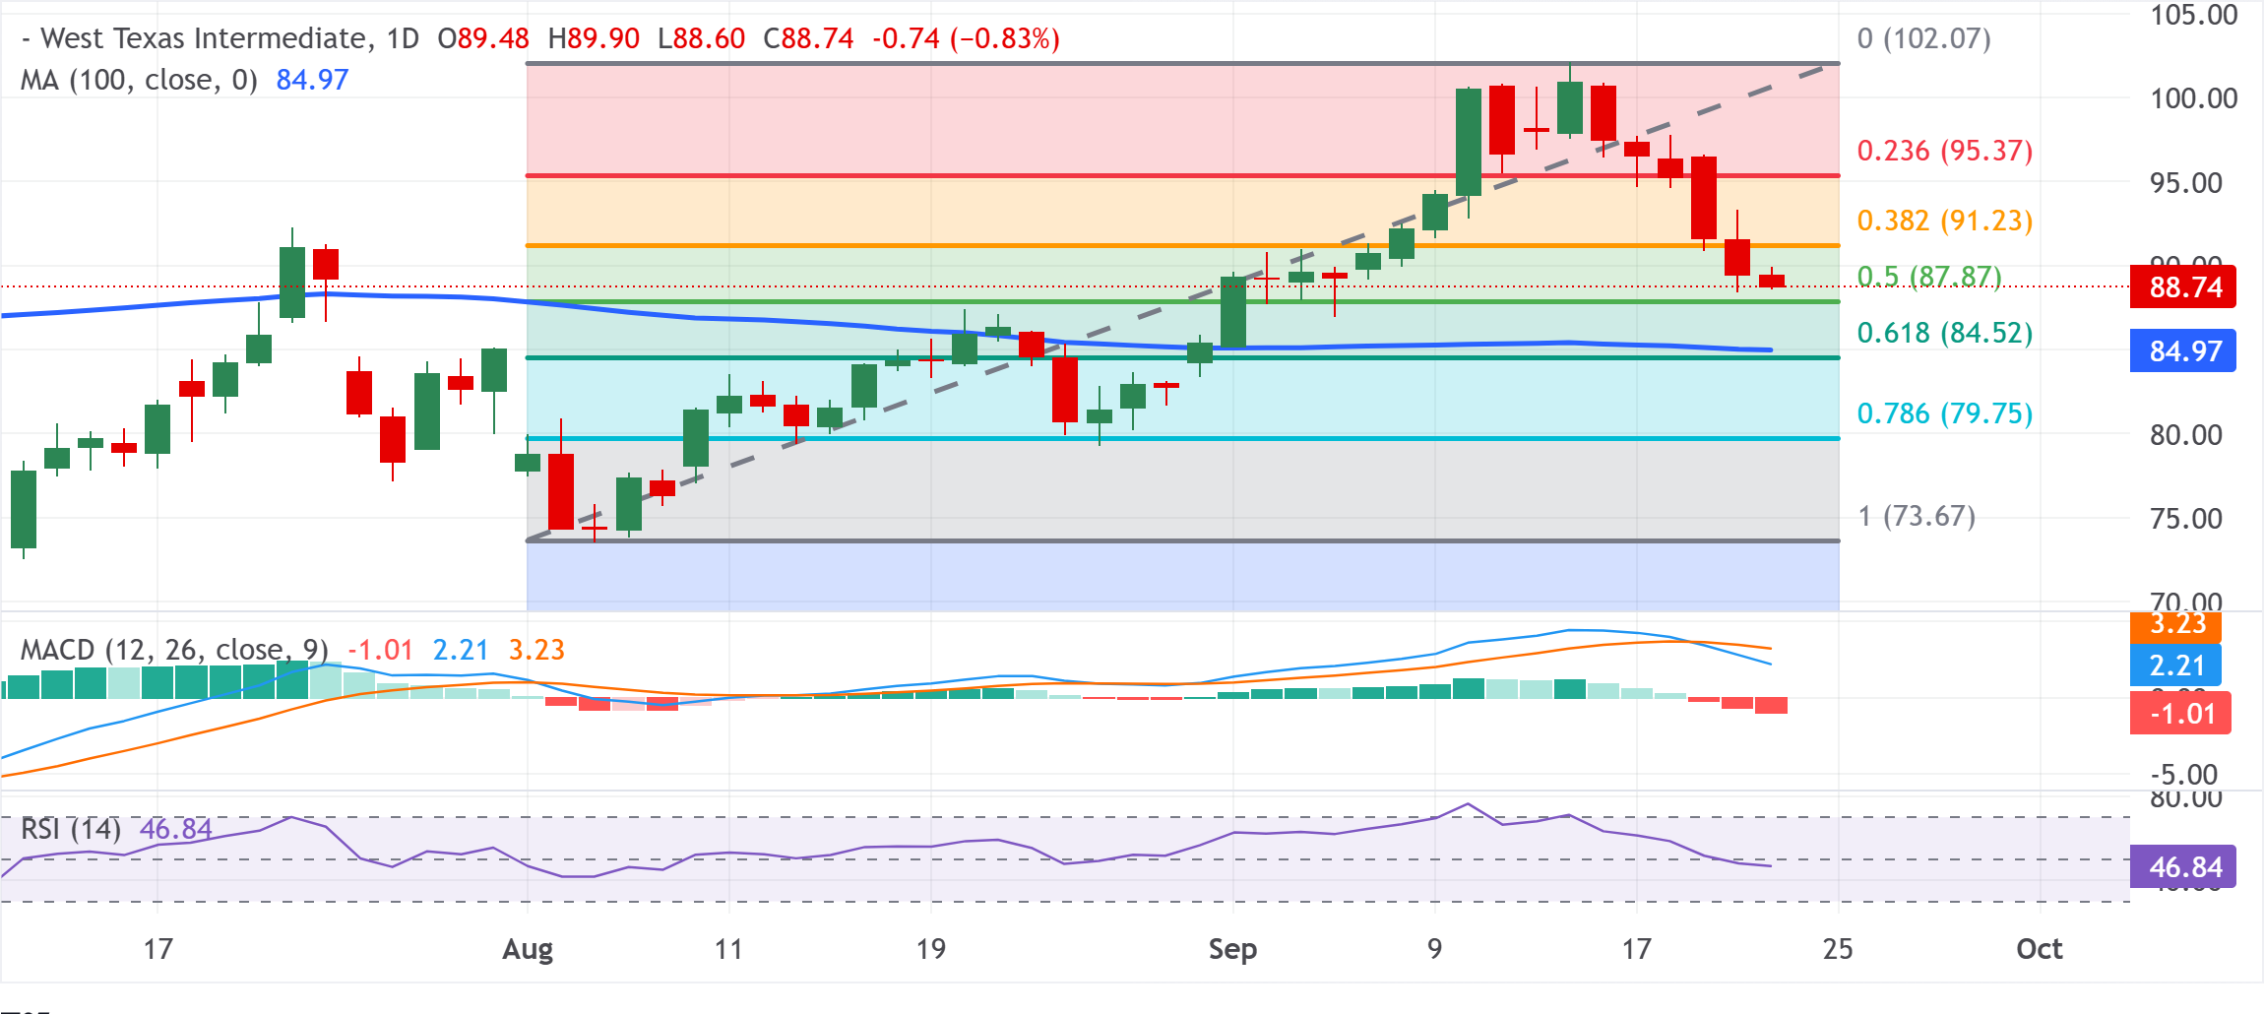Click the 80.00 price axis label
The width and height of the screenshot is (2264, 1014).
click(2186, 435)
